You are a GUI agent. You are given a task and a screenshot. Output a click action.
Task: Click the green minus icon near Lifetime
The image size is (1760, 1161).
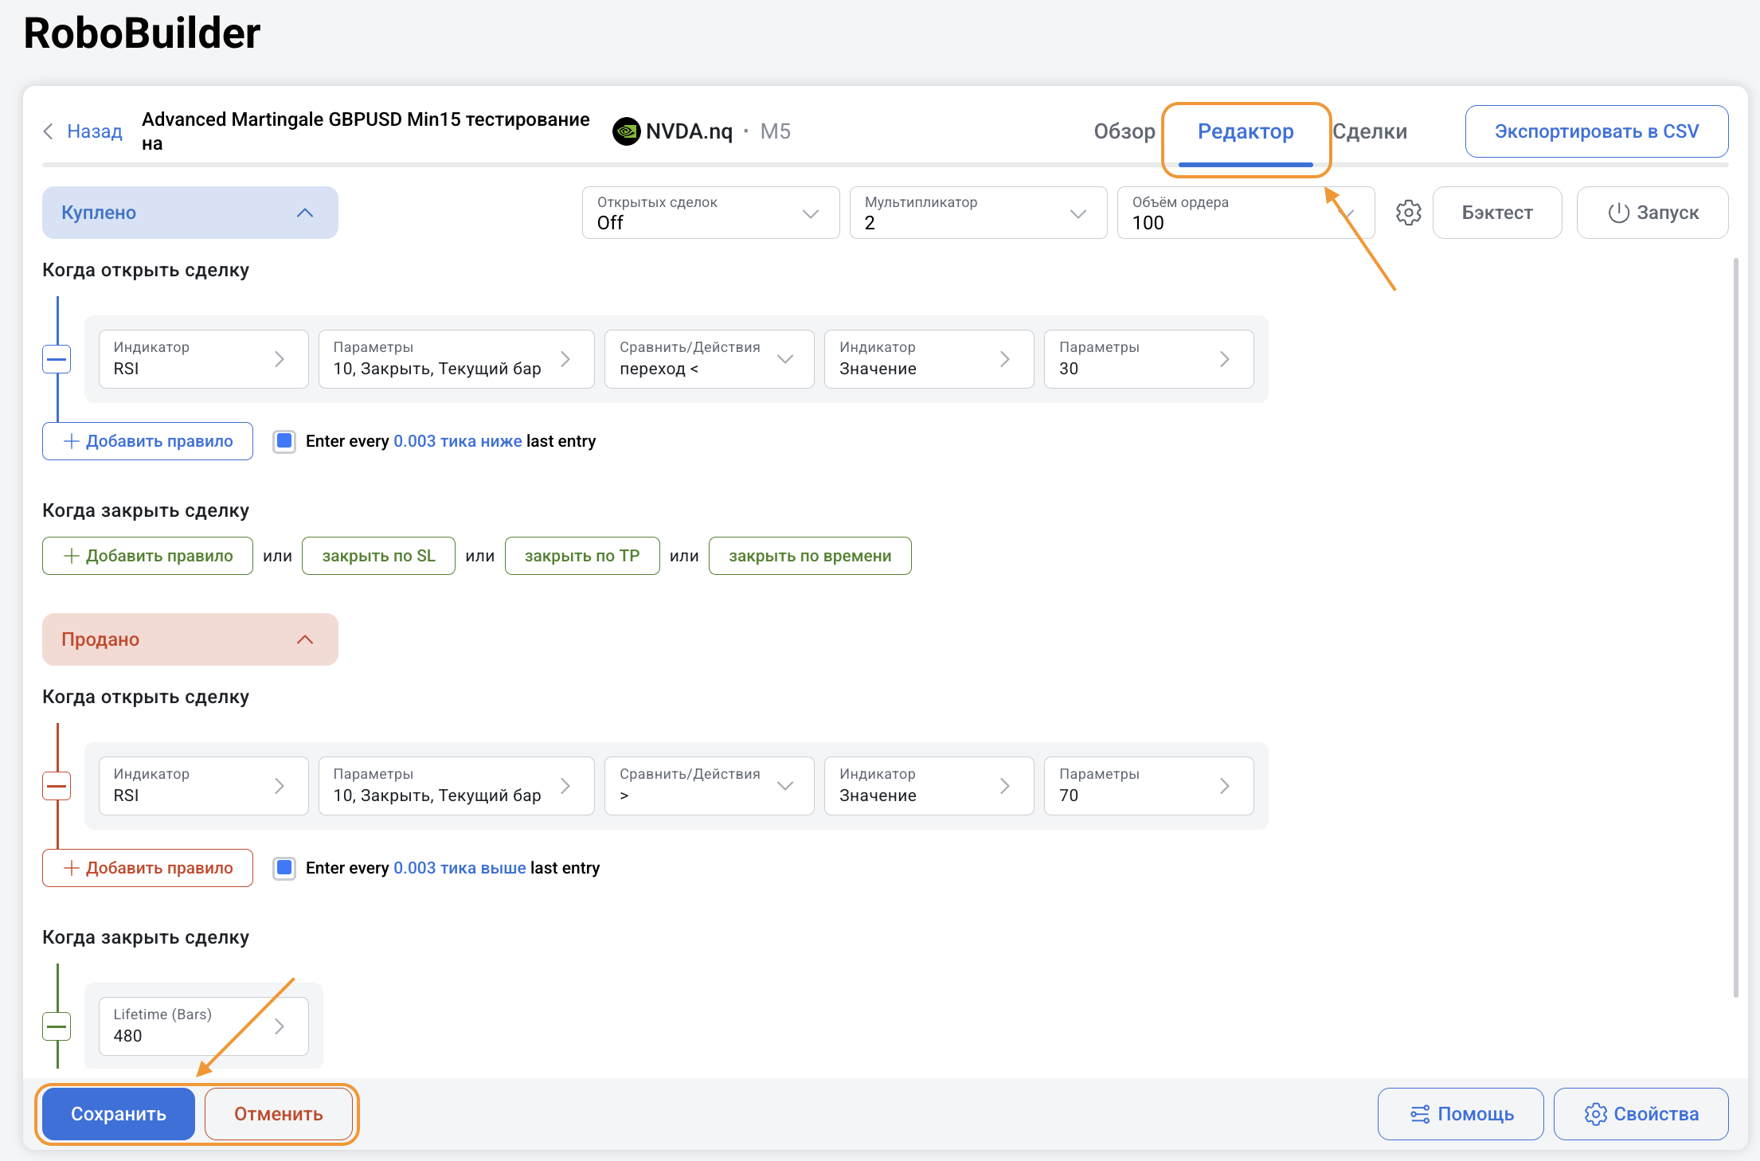[57, 1026]
